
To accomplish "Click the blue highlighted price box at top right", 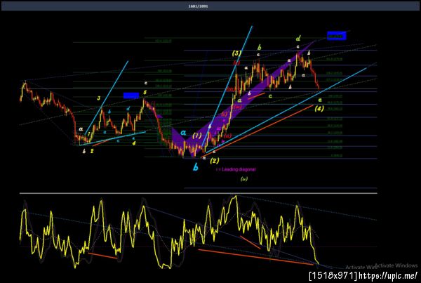I will pos(336,36).
